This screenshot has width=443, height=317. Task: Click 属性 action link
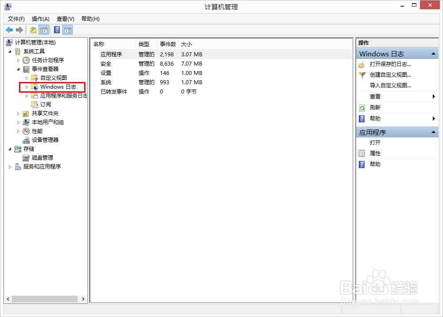click(375, 153)
